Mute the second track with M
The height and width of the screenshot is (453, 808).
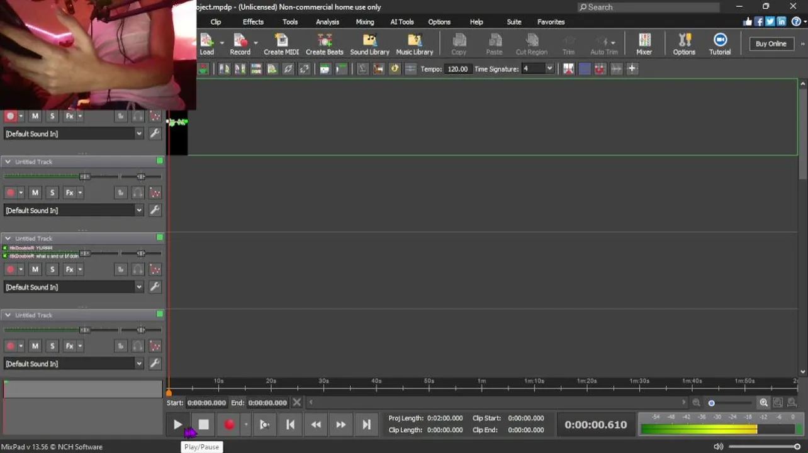coord(35,193)
